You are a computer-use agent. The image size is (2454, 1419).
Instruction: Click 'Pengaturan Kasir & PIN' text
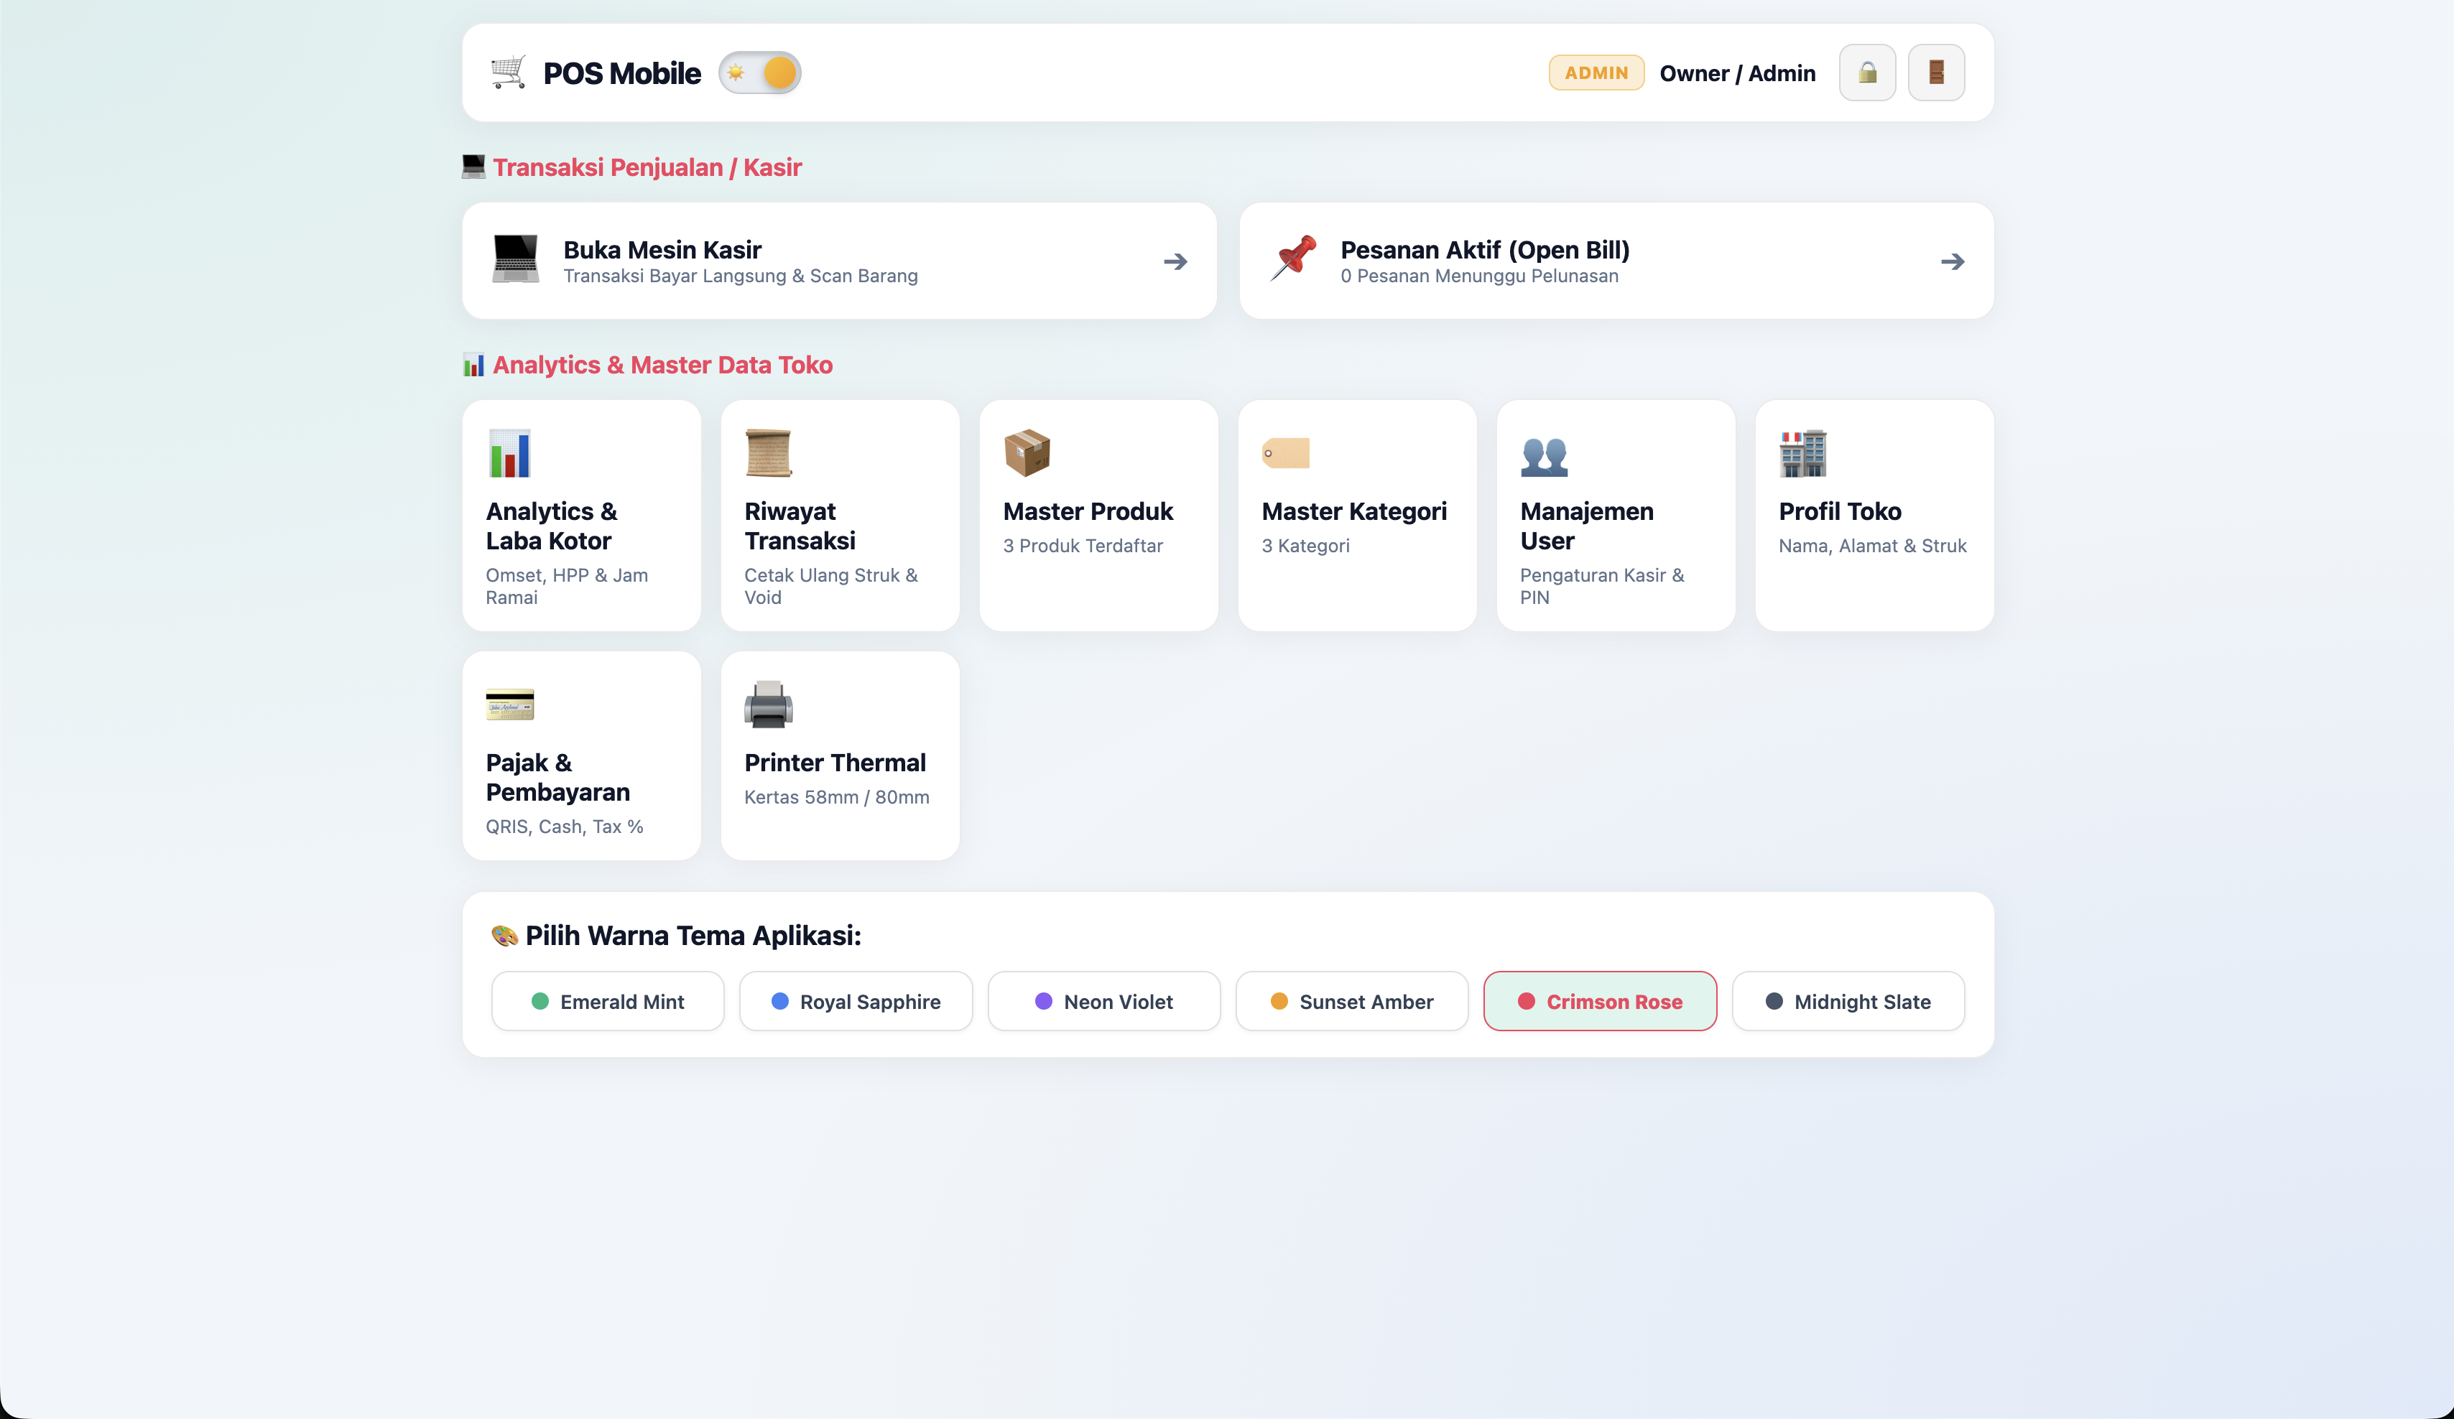click(x=1602, y=586)
